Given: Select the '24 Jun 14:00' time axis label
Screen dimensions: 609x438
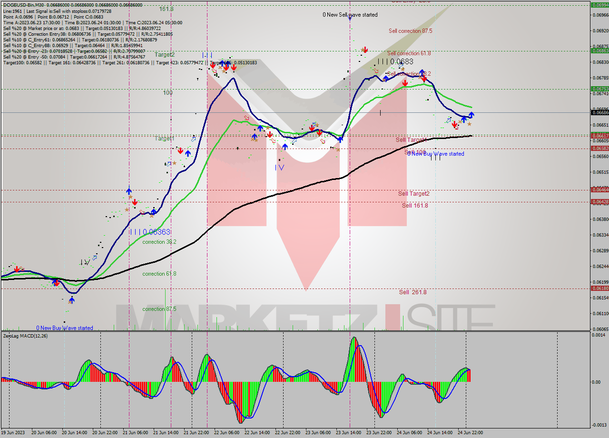Looking at the screenshot, I should tap(440, 433).
